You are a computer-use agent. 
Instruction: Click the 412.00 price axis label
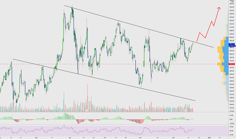(232, 111)
